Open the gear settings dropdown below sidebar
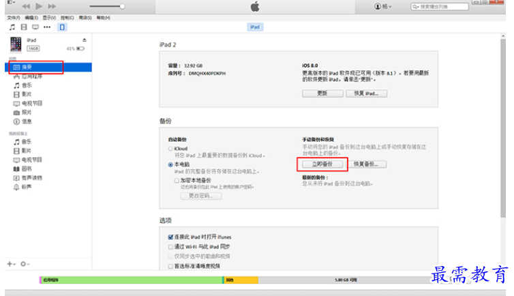514x296 pixels. tap(25, 264)
